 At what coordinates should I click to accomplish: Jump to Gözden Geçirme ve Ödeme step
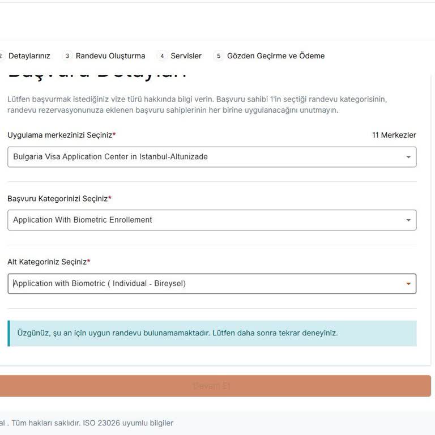click(x=276, y=56)
